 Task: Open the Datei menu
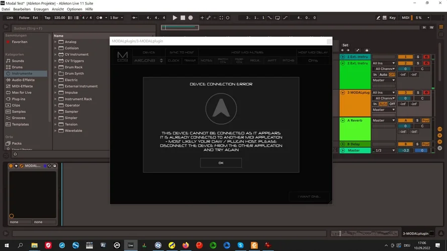click(6, 9)
